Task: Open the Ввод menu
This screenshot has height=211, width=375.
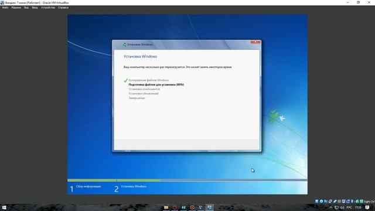Action: (x=35, y=8)
